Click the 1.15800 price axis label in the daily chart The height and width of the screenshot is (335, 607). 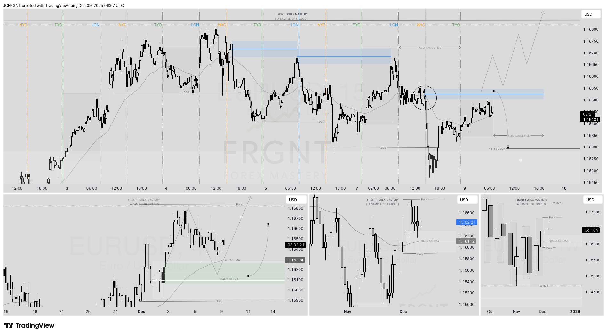(x=467, y=259)
